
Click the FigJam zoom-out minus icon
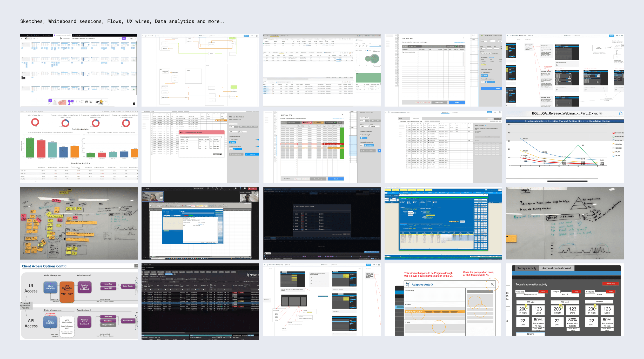128,38
